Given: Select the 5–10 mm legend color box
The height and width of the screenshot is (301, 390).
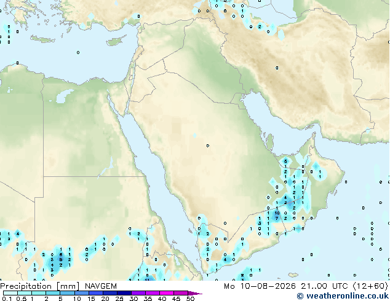Looking at the screenshot, I should tap(67, 293).
